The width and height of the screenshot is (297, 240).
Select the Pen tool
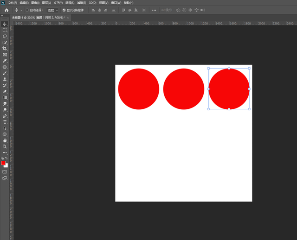(x=5, y=116)
